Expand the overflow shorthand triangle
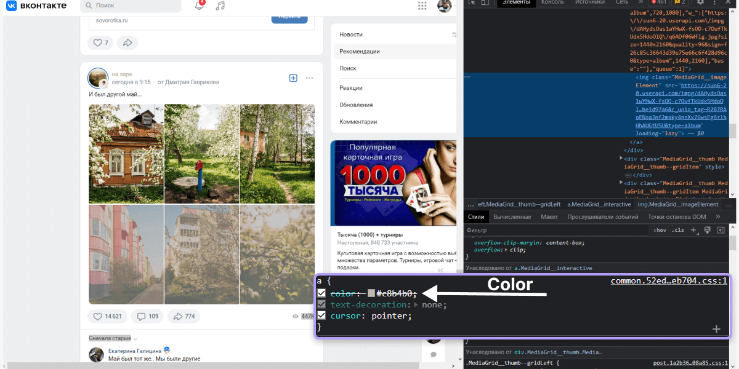This screenshot has width=739, height=369. click(x=506, y=250)
